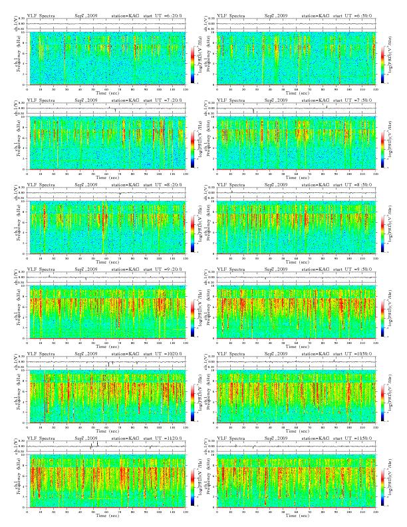Viewport: 407px width, 527px height.
Task: Click the color bar of the 10:50:0 spectrogram
Action: pyautogui.click(x=383, y=403)
